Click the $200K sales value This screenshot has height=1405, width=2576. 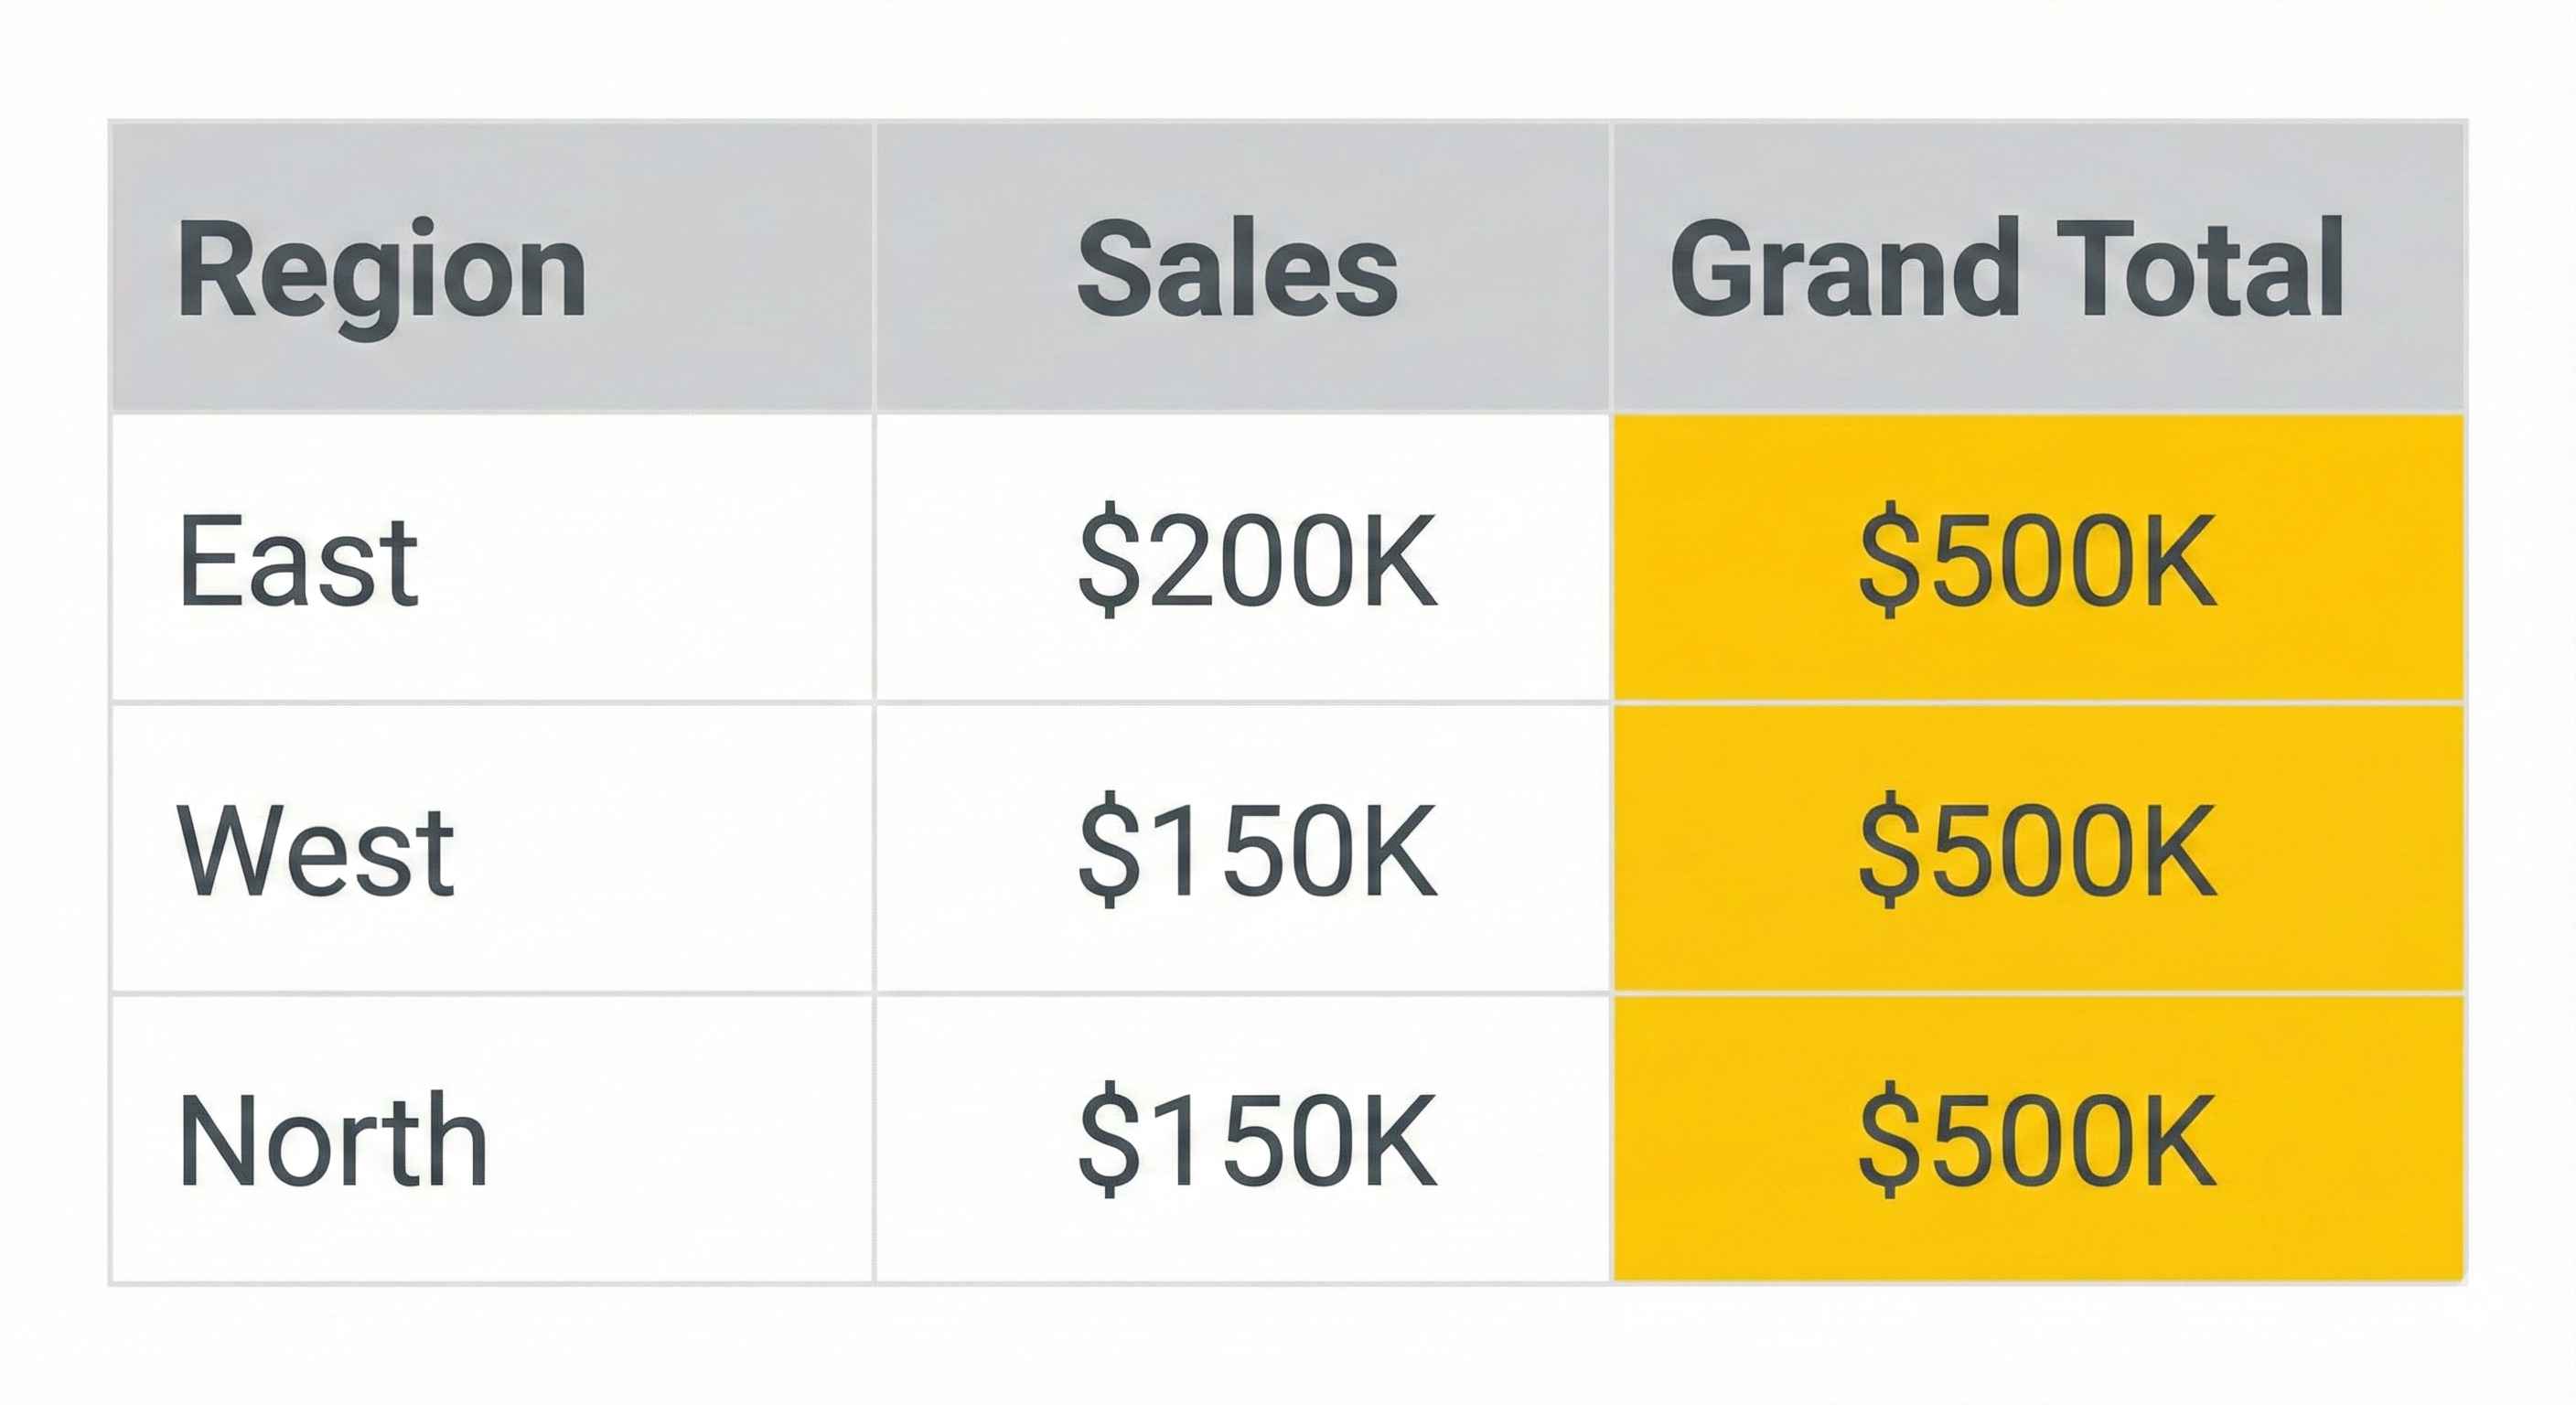(1257, 559)
